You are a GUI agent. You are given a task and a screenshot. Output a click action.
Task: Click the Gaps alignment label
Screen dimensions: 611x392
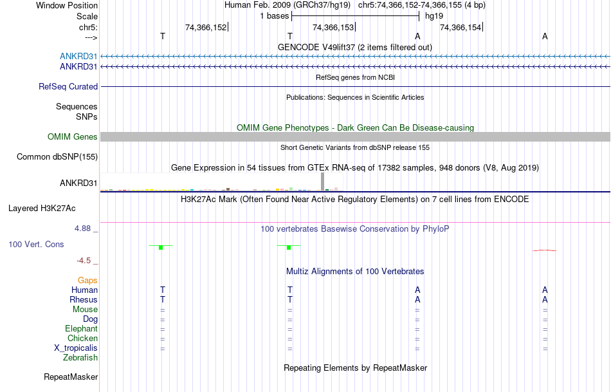click(x=87, y=281)
